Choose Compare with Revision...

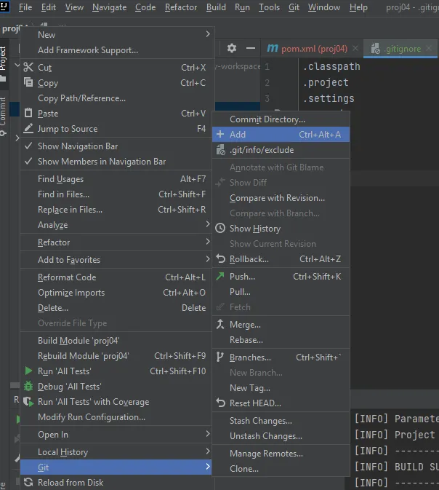(x=281, y=198)
